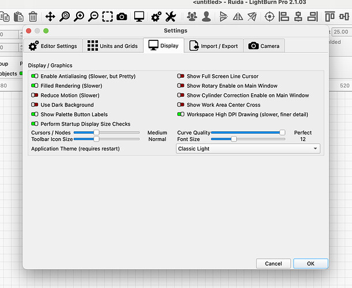
Task: Turn on Show Work Area Center Cross
Action: coord(181,105)
